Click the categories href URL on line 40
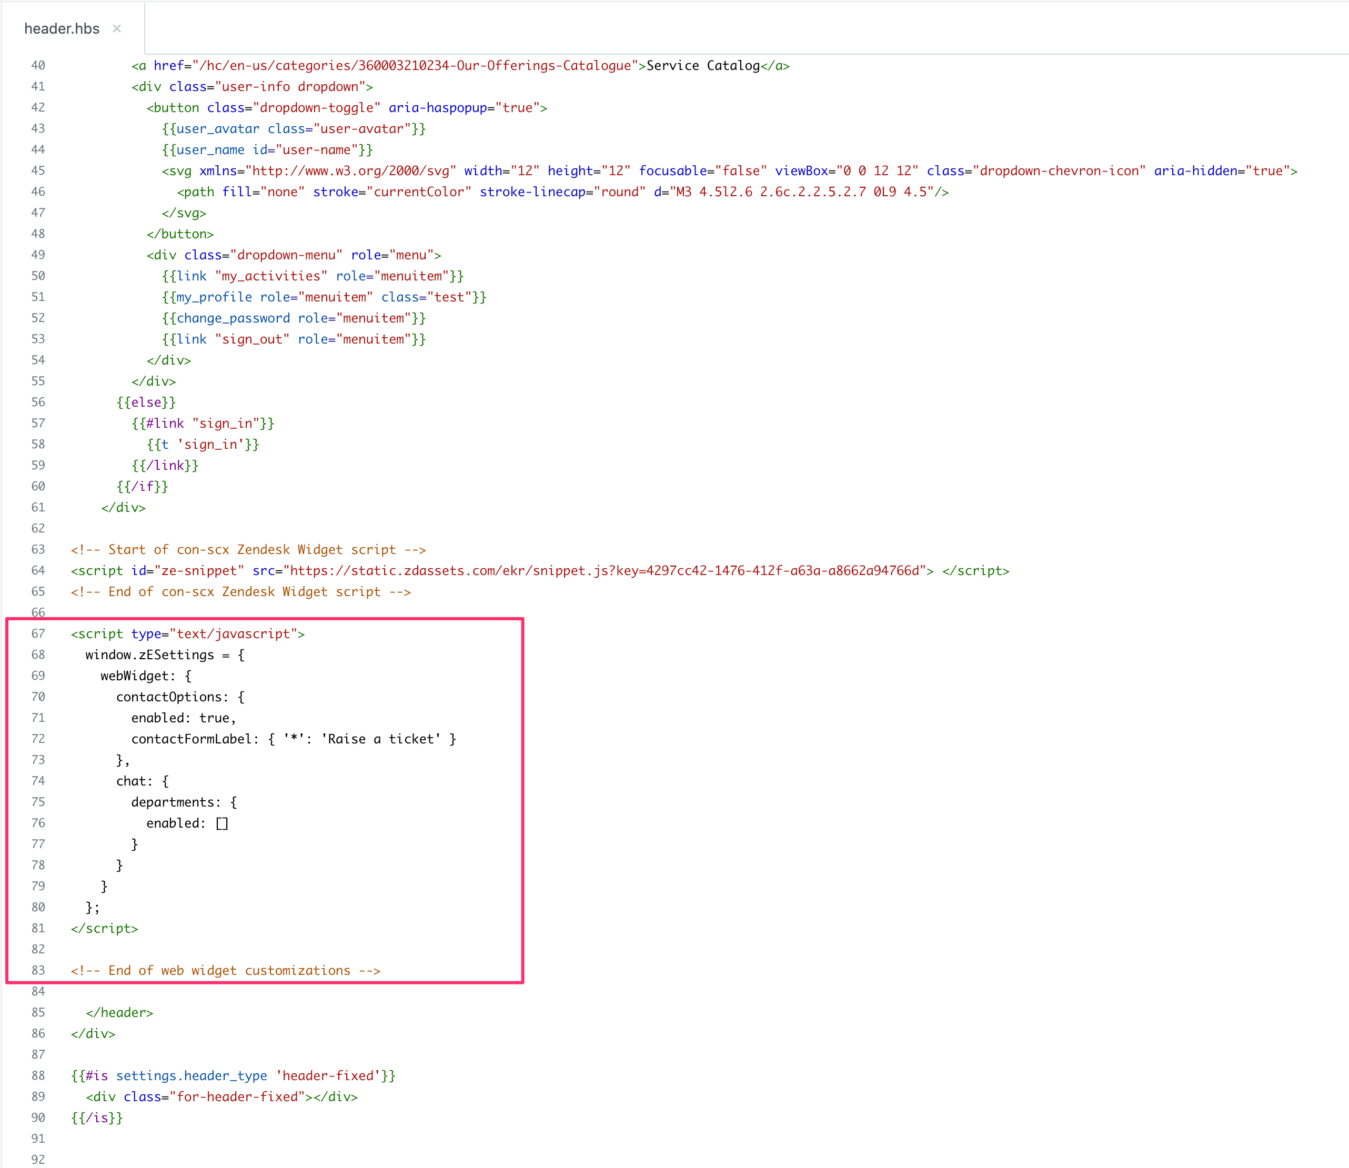Screen dimensions: 1349x1168 pos(415,66)
